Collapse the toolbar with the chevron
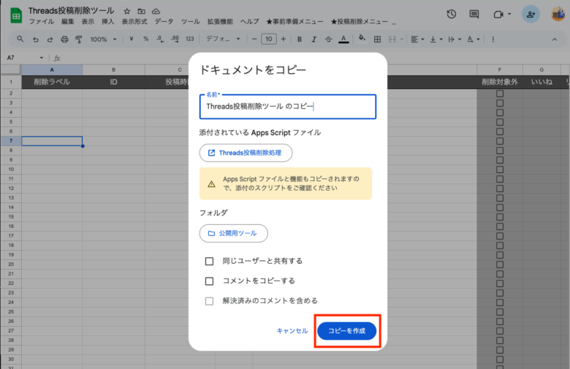This screenshot has width=570, height=369. (555, 39)
